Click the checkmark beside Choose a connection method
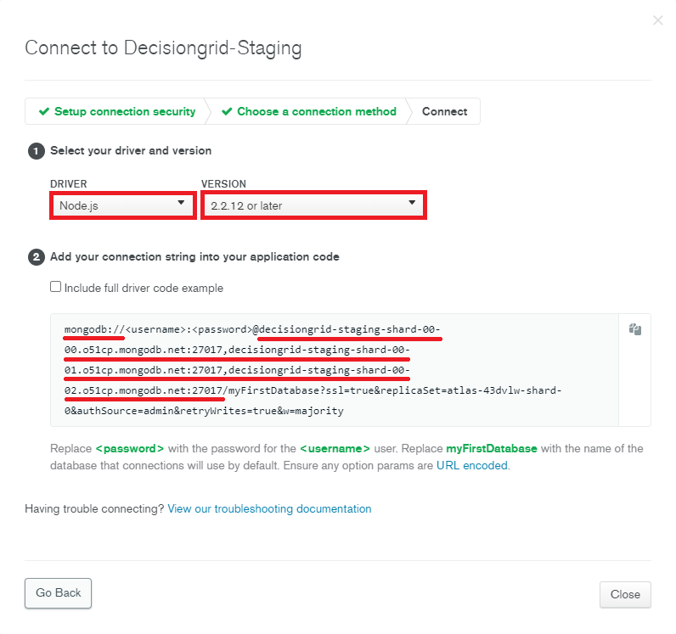The width and height of the screenshot is (676, 634). pos(227,112)
